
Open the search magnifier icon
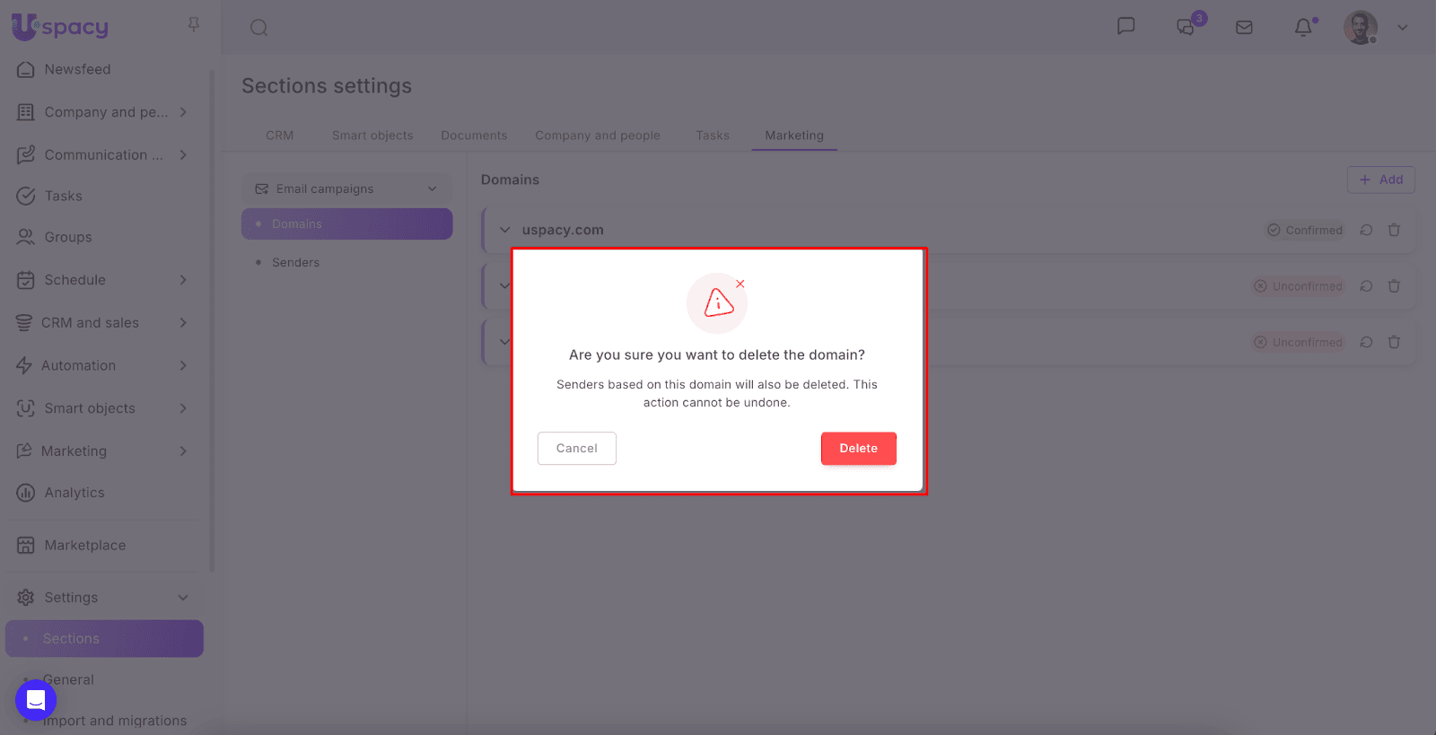[259, 28]
